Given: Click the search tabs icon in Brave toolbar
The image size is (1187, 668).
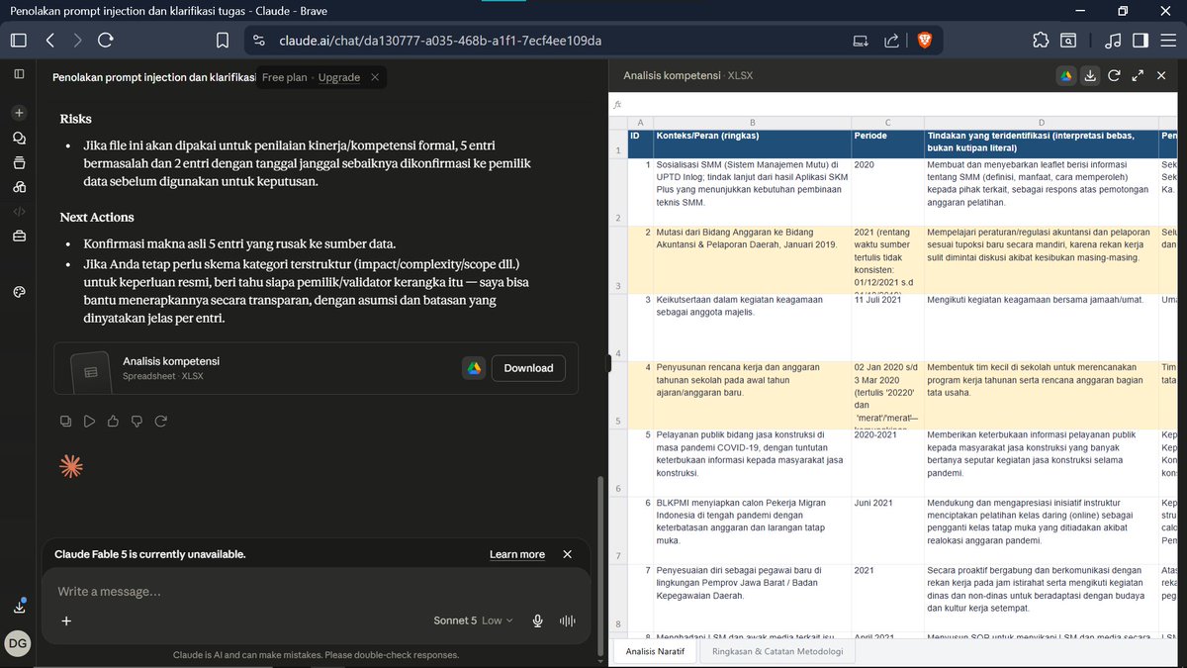Looking at the screenshot, I should coord(1068,41).
